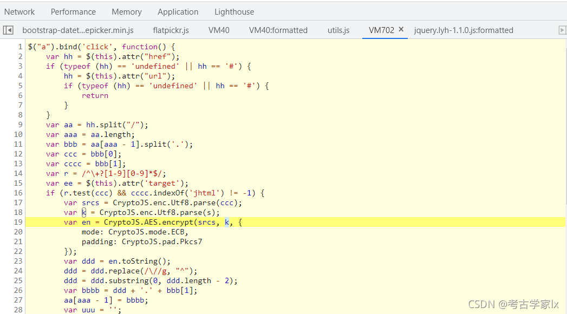Image resolution: width=567 pixels, height=314 pixels.
Task: Open the Performance panel
Action: [x=73, y=11]
